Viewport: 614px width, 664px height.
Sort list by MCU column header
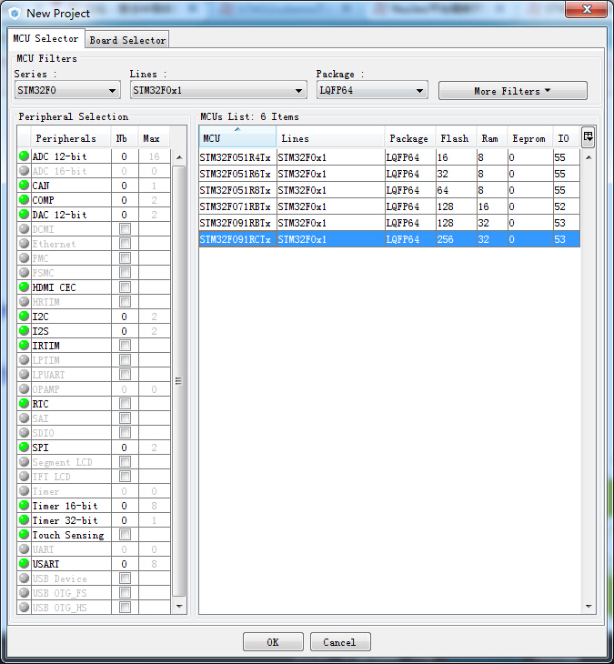(237, 137)
